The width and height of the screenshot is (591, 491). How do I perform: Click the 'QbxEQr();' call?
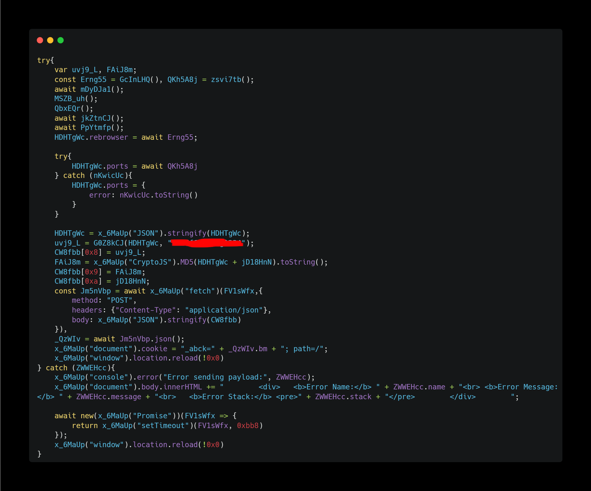tap(74, 109)
